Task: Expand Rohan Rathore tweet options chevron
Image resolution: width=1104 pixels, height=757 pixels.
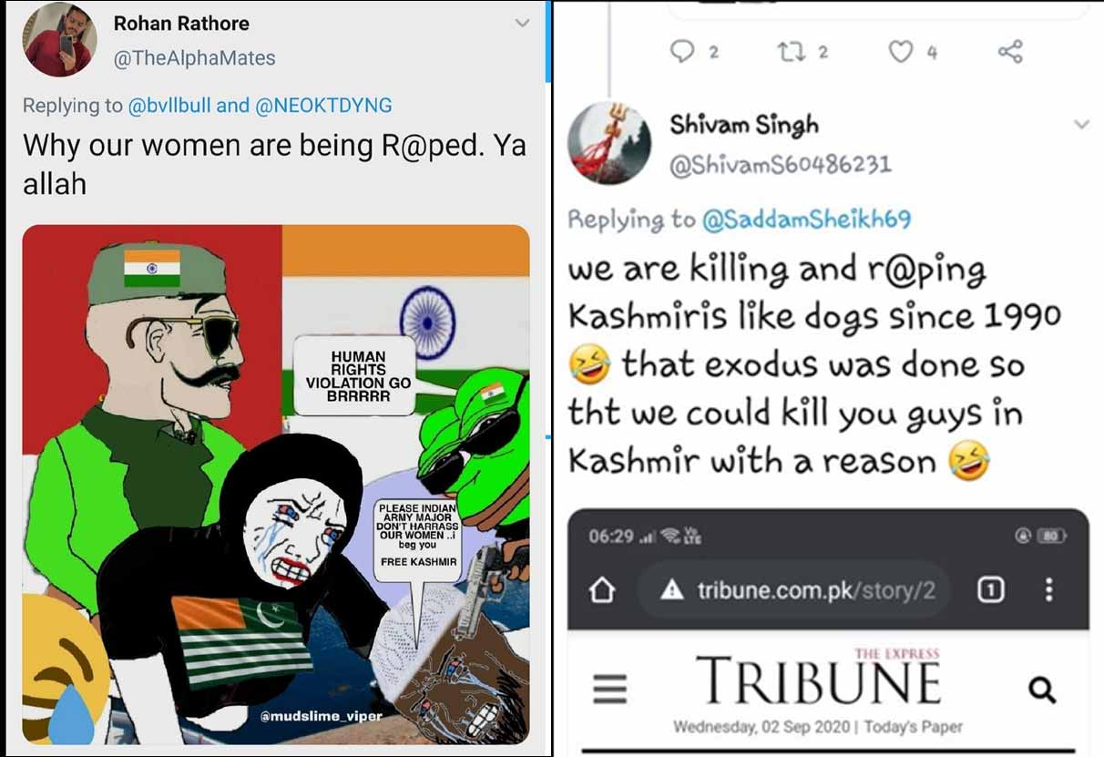Action: 522,24
